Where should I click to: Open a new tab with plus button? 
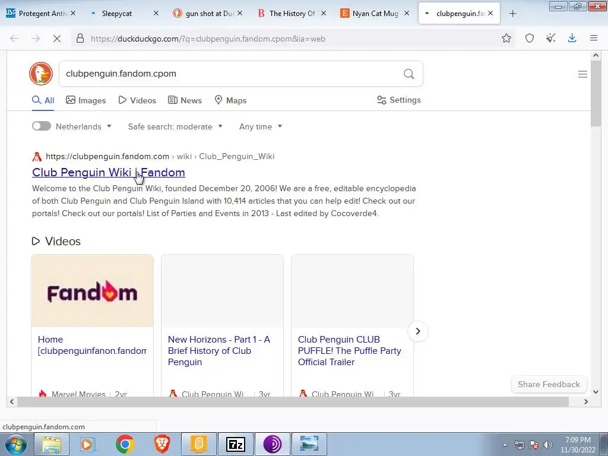click(x=512, y=14)
